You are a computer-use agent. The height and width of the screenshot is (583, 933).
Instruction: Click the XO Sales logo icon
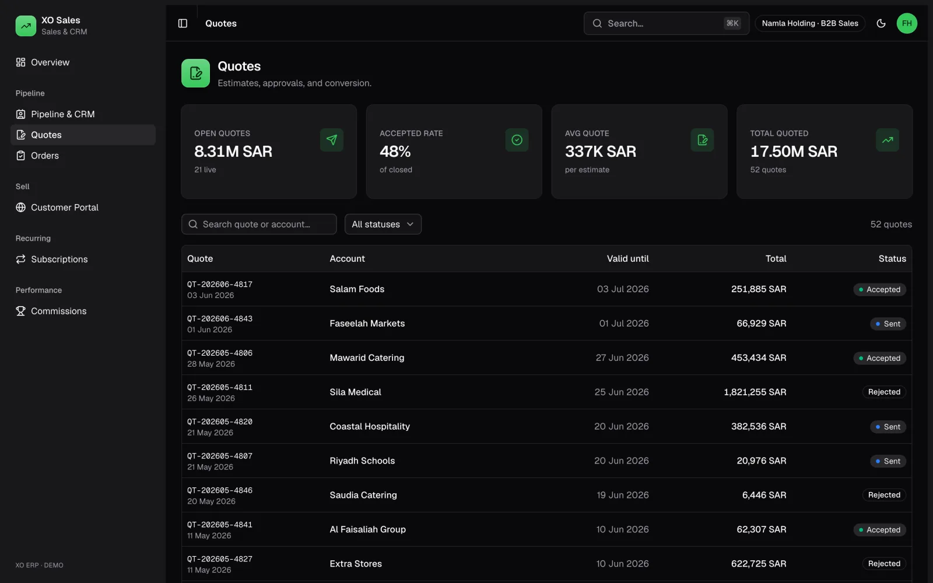click(26, 26)
